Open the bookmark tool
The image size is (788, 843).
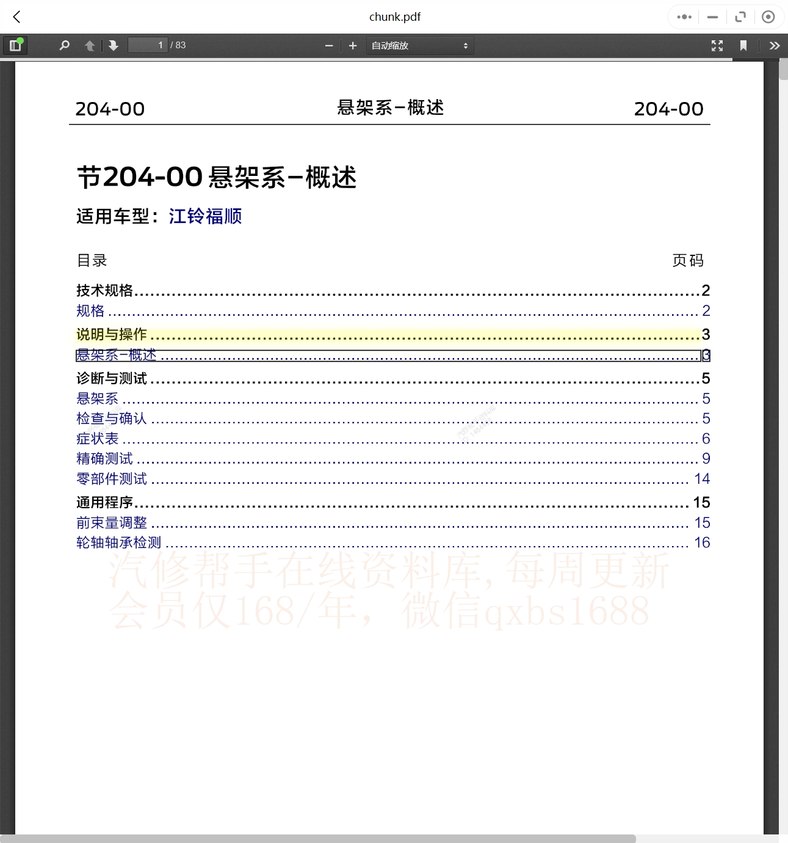tap(743, 45)
